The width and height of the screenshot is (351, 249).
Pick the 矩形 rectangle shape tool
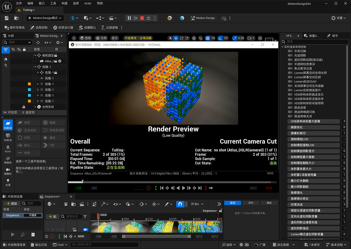pos(28,123)
